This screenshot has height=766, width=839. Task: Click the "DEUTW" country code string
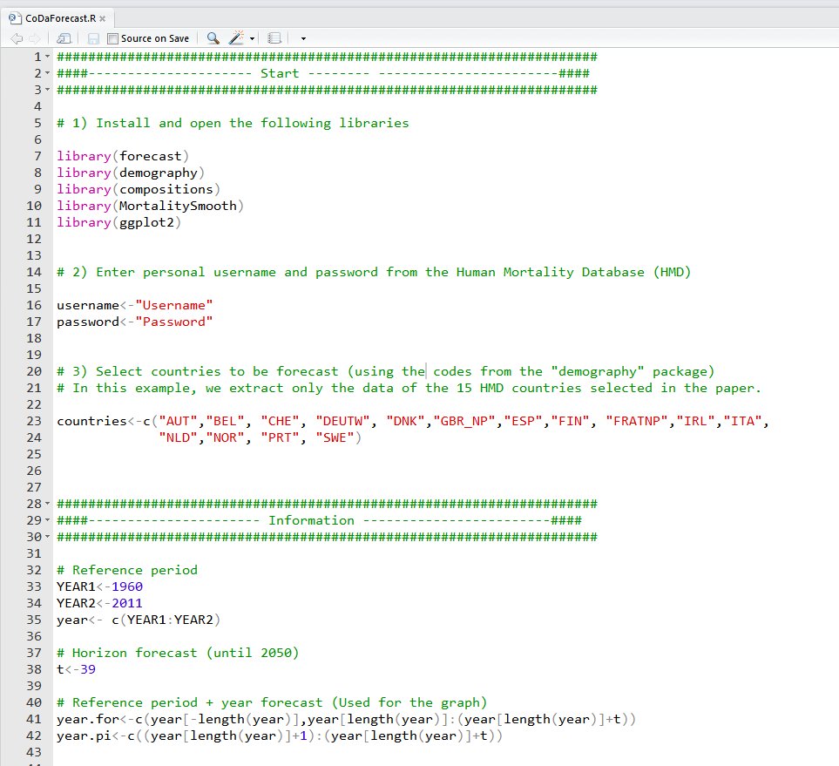pyautogui.click(x=342, y=421)
